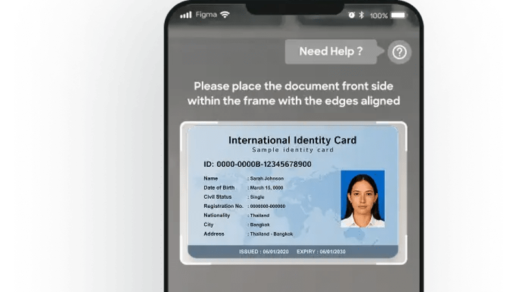Click the Bangkok city value
The image size is (519, 292).
point(260,225)
